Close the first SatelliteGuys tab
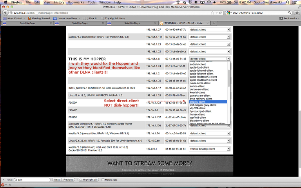301x188 pixels. pos(51,23)
